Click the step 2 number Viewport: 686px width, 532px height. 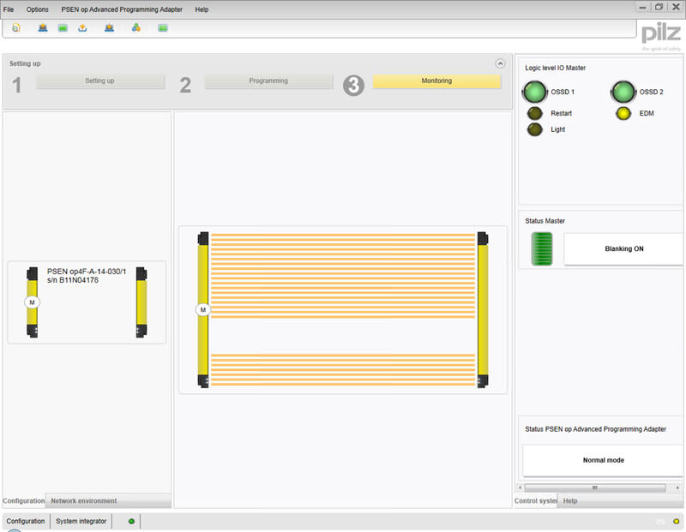[x=185, y=86]
